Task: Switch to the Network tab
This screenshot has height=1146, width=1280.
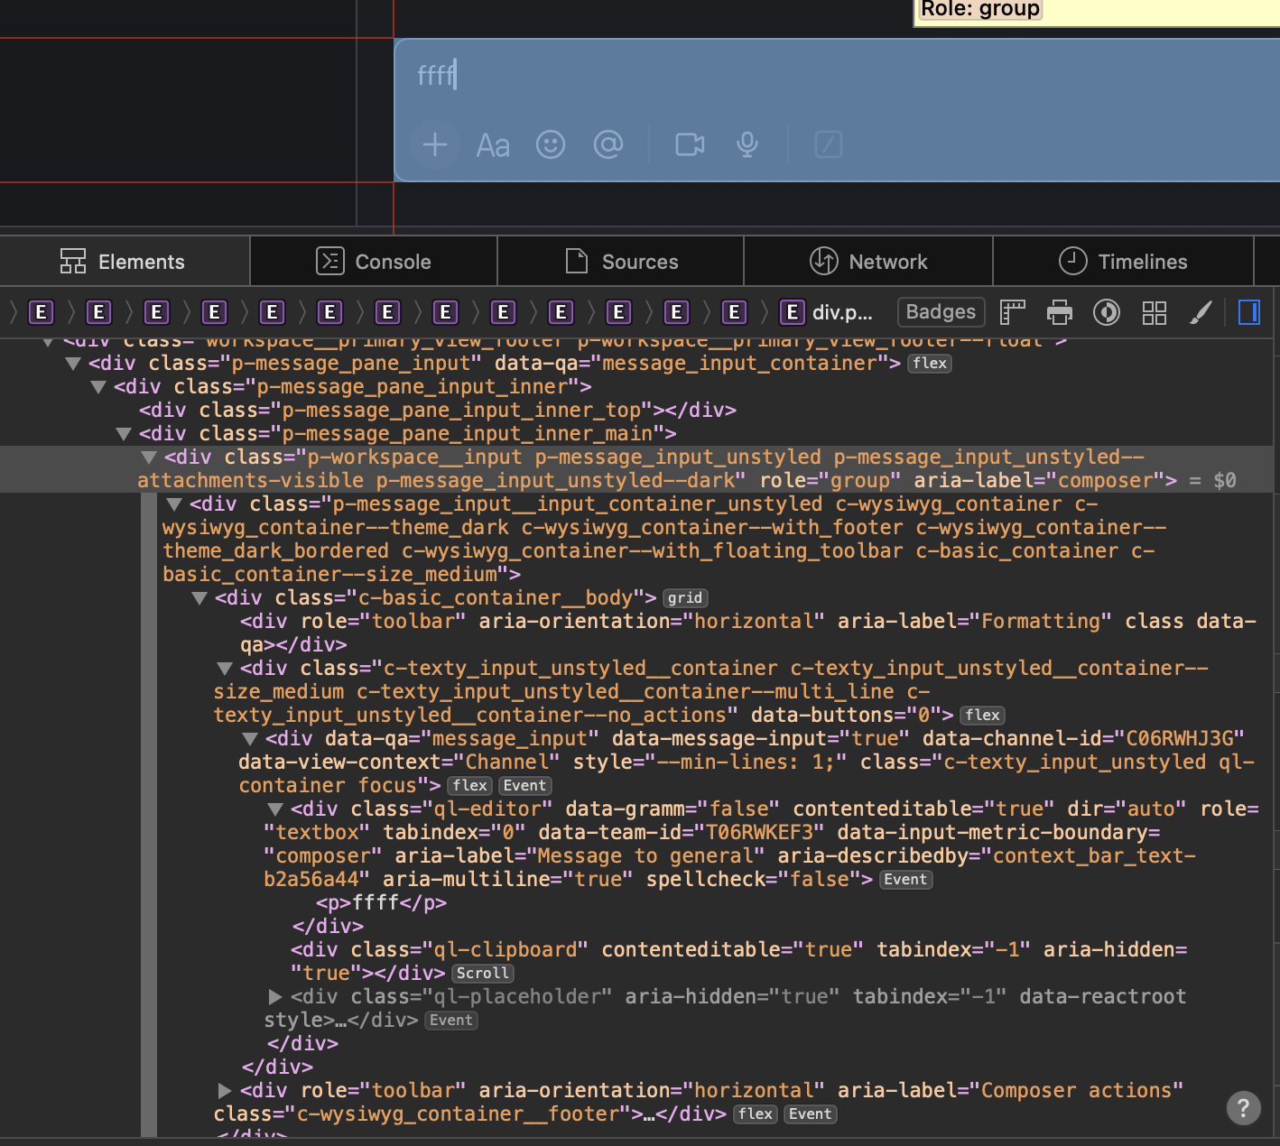Action: click(x=868, y=262)
